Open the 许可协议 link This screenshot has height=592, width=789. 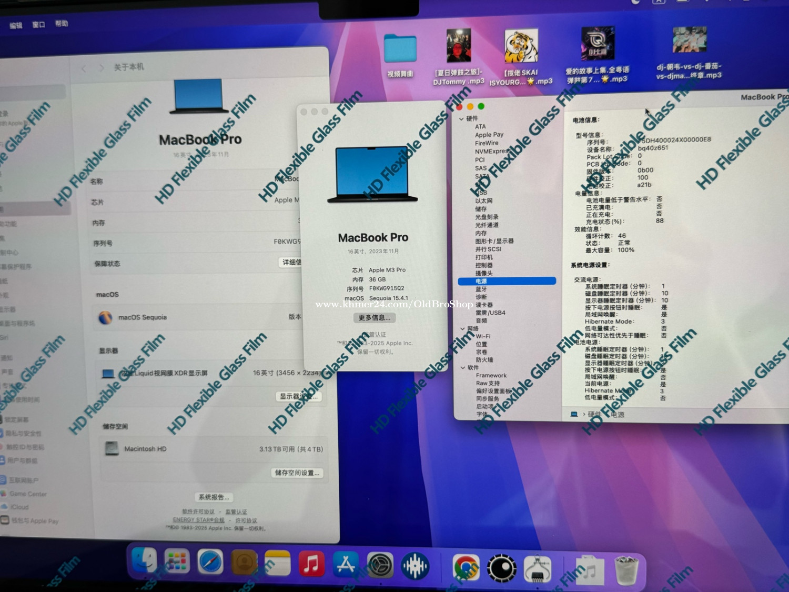point(246,520)
